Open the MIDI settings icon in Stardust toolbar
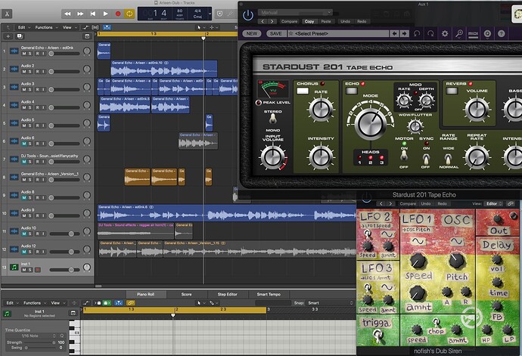Viewport: 522px width, 356px height. [x=473, y=33]
